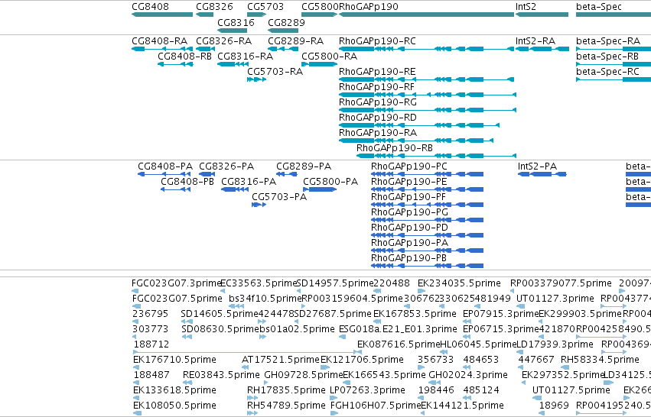Click EST FGH106H07.5prime

tap(334, 414)
